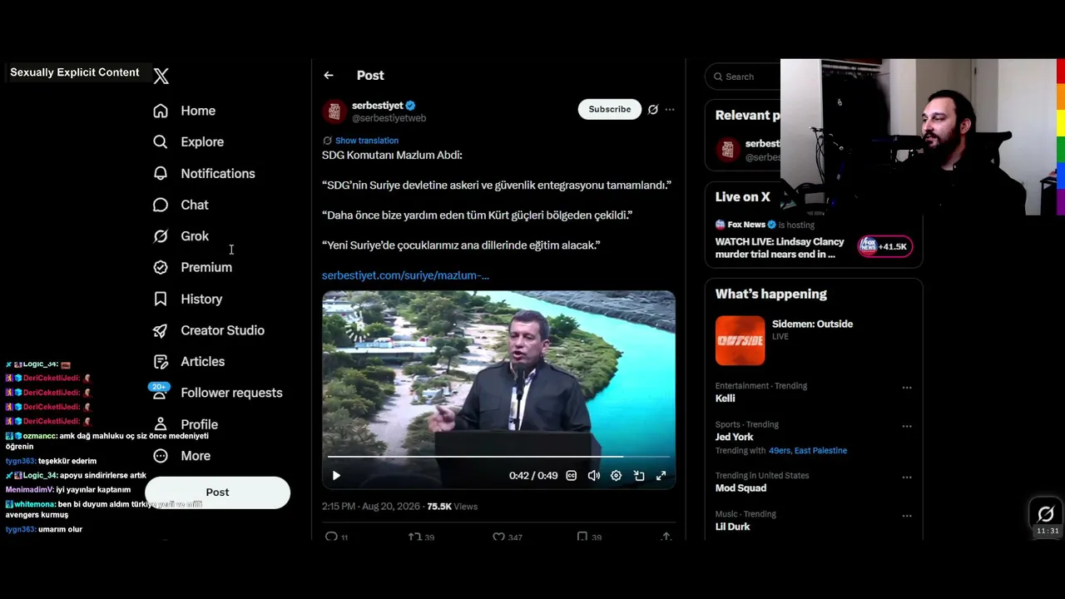Click the reply icon under the post
This screenshot has width=1065, height=599.
coord(331,537)
